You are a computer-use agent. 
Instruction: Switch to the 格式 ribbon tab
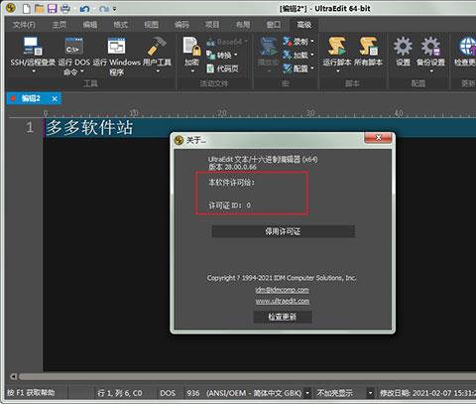(x=121, y=25)
